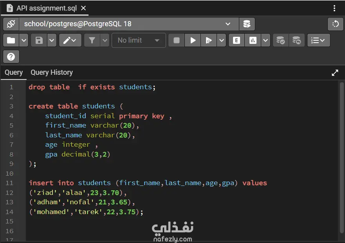
Task: Click the Execute script icon
Action: (209, 40)
